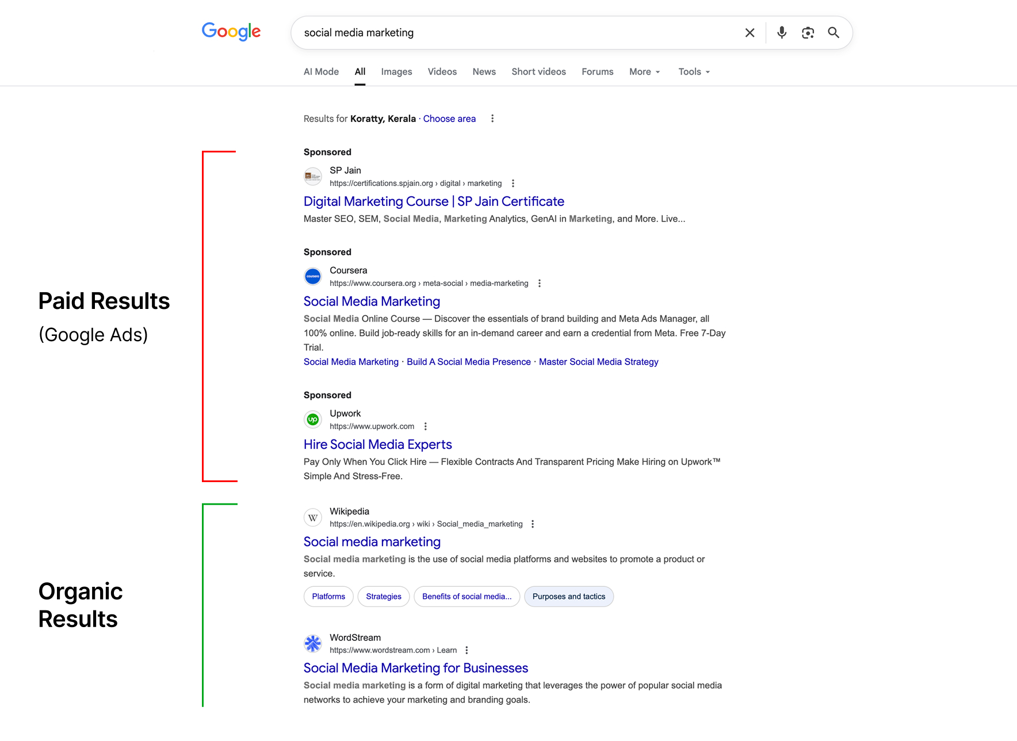Screen dimensions: 1017x741
Task: Switch to AI Mode tab
Action: pyautogui.click(x=321, y=71)
